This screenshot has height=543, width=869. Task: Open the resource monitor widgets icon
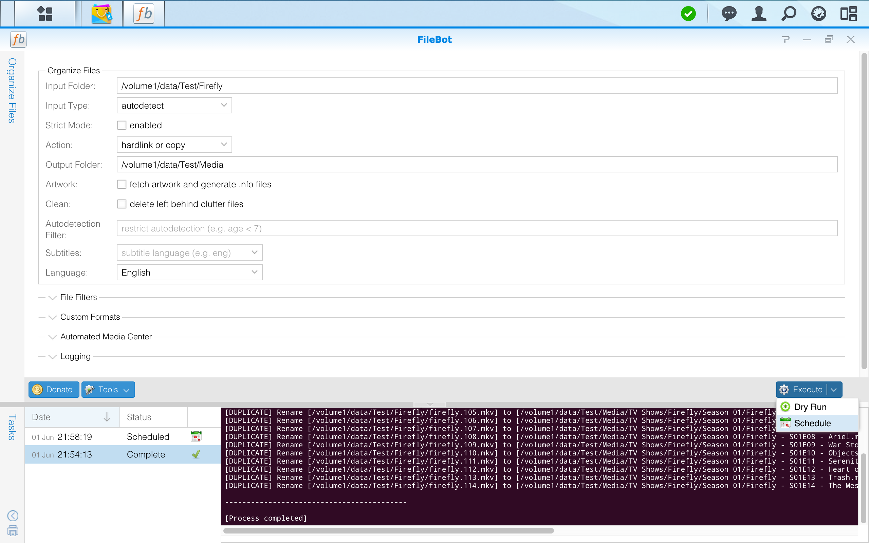(x=818, y=14)
